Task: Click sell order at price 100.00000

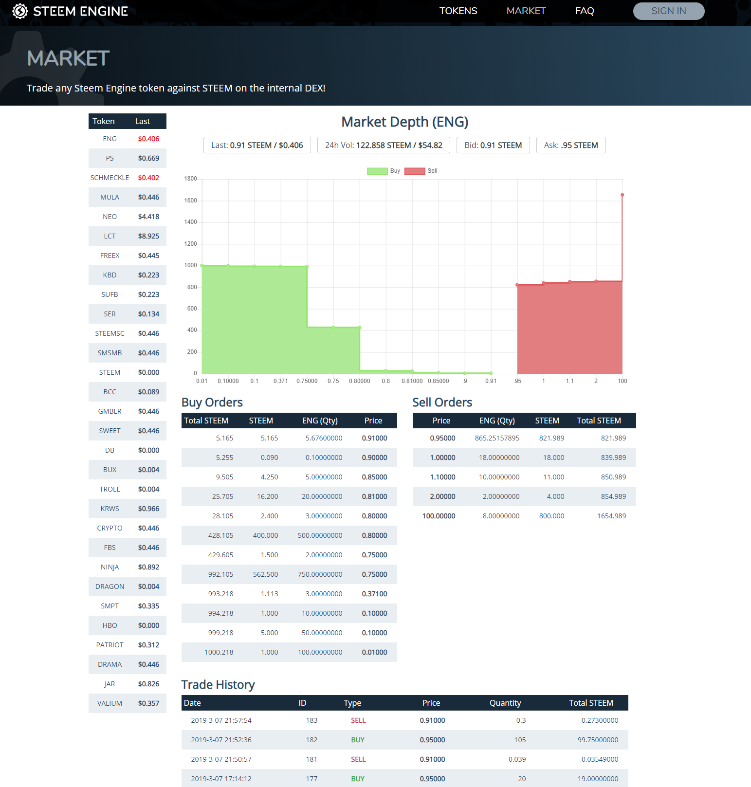Action: click(524, 516)
